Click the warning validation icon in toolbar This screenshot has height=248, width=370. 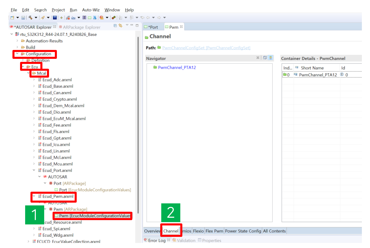click(x=102, y=18)
